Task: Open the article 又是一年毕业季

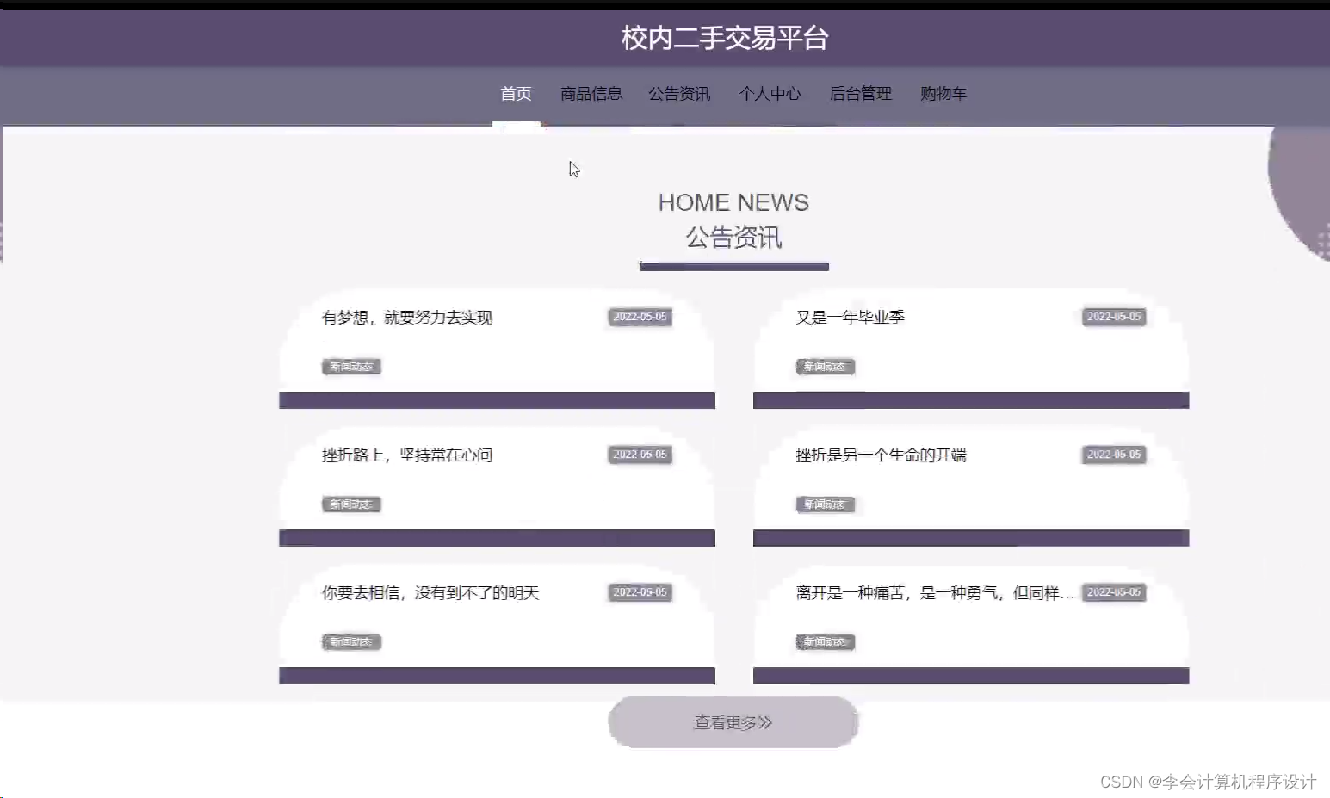Action: (849, 317)
